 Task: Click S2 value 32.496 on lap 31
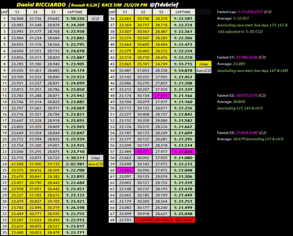[x=35, y=207]
